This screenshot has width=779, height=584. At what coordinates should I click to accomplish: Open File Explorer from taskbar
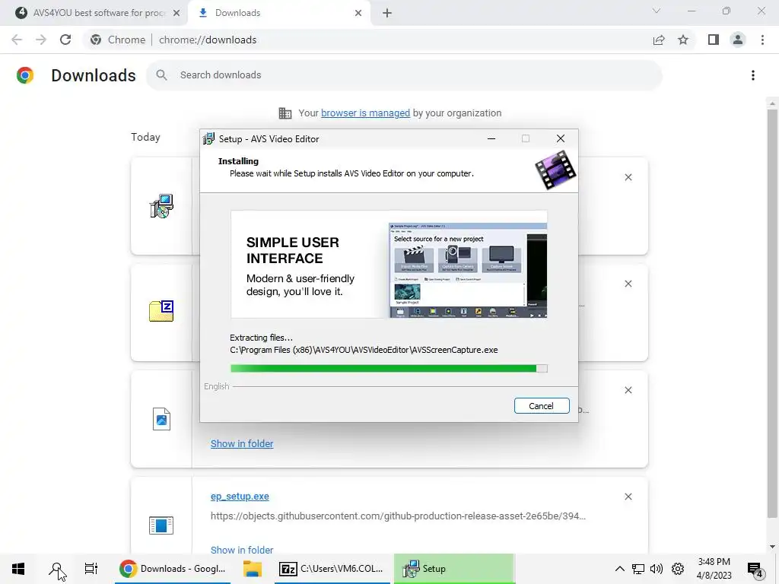click(x=253, y=569)
